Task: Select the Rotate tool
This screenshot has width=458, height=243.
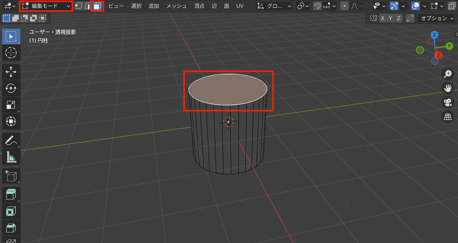Action: point(11,88)
